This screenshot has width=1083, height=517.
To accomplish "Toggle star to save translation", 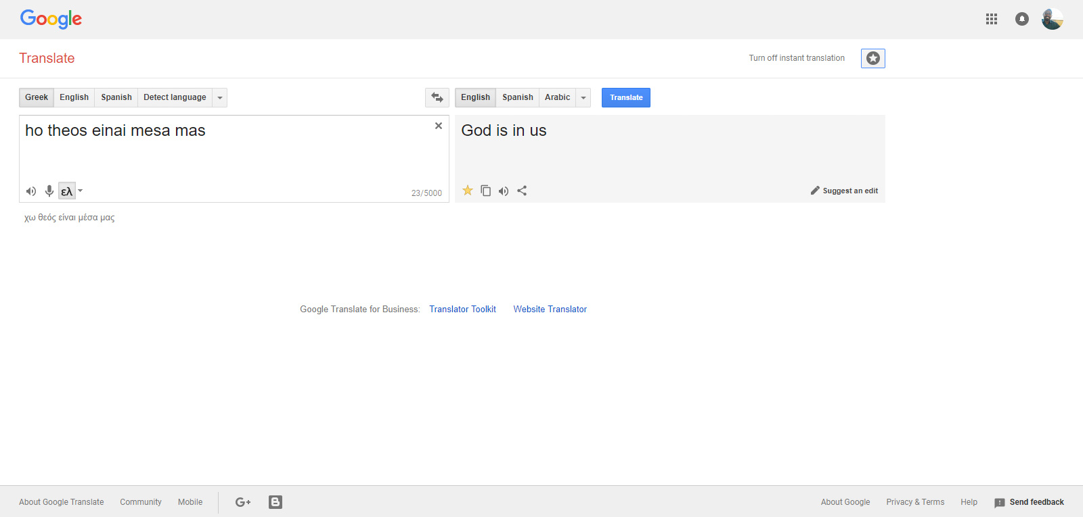I will tap(468, 191).
